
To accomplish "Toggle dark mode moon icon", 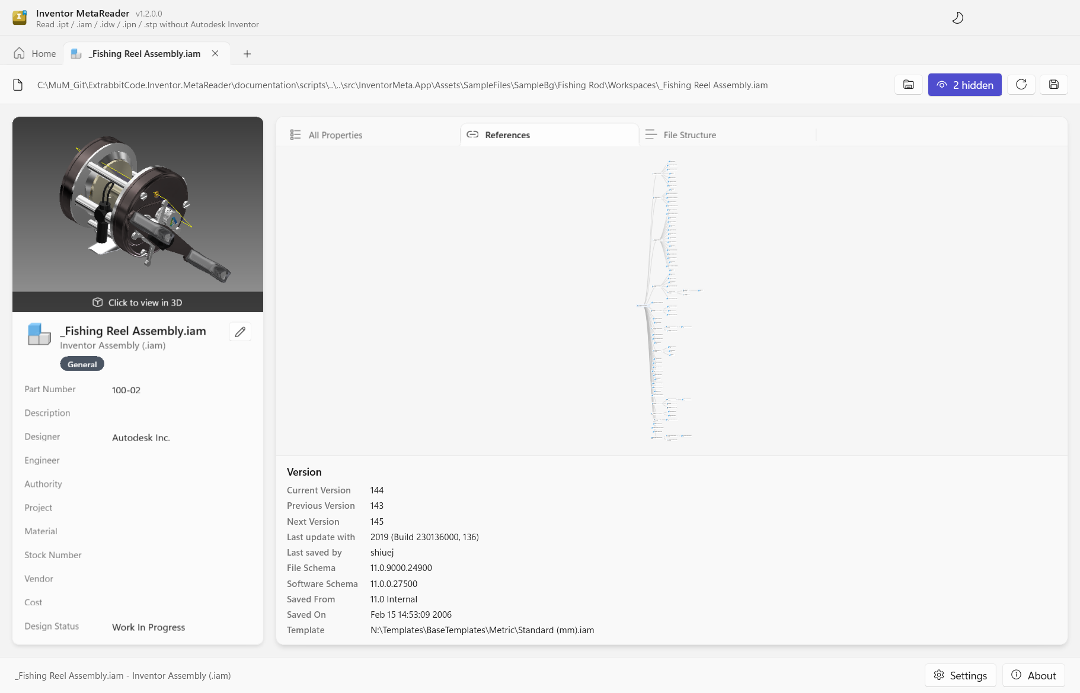I will point(957,18).
